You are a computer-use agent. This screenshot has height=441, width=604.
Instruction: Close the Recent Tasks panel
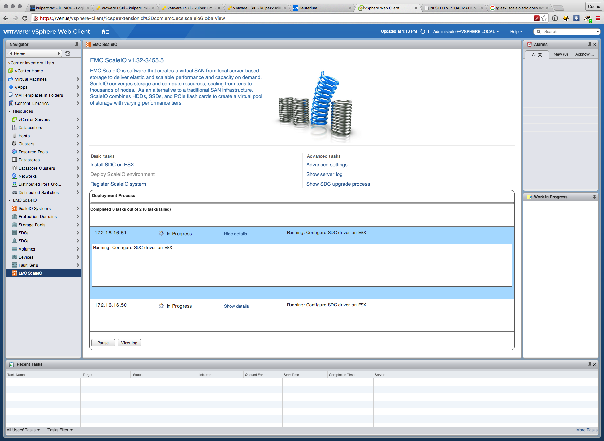[595, 364]
